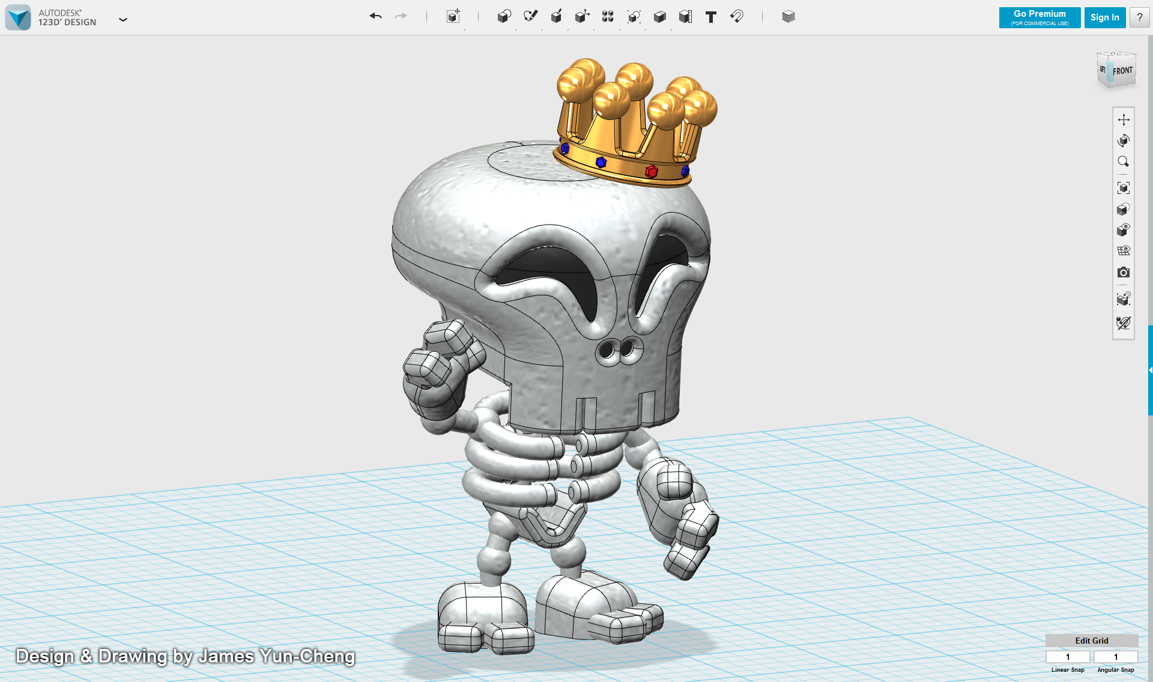Open the Help question mark button

tap(1139, 17)
